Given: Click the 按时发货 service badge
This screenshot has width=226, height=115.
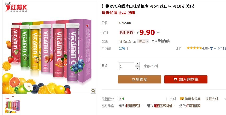Looking at the screenshot, I should pyautogui.click(x=133, y=106).
